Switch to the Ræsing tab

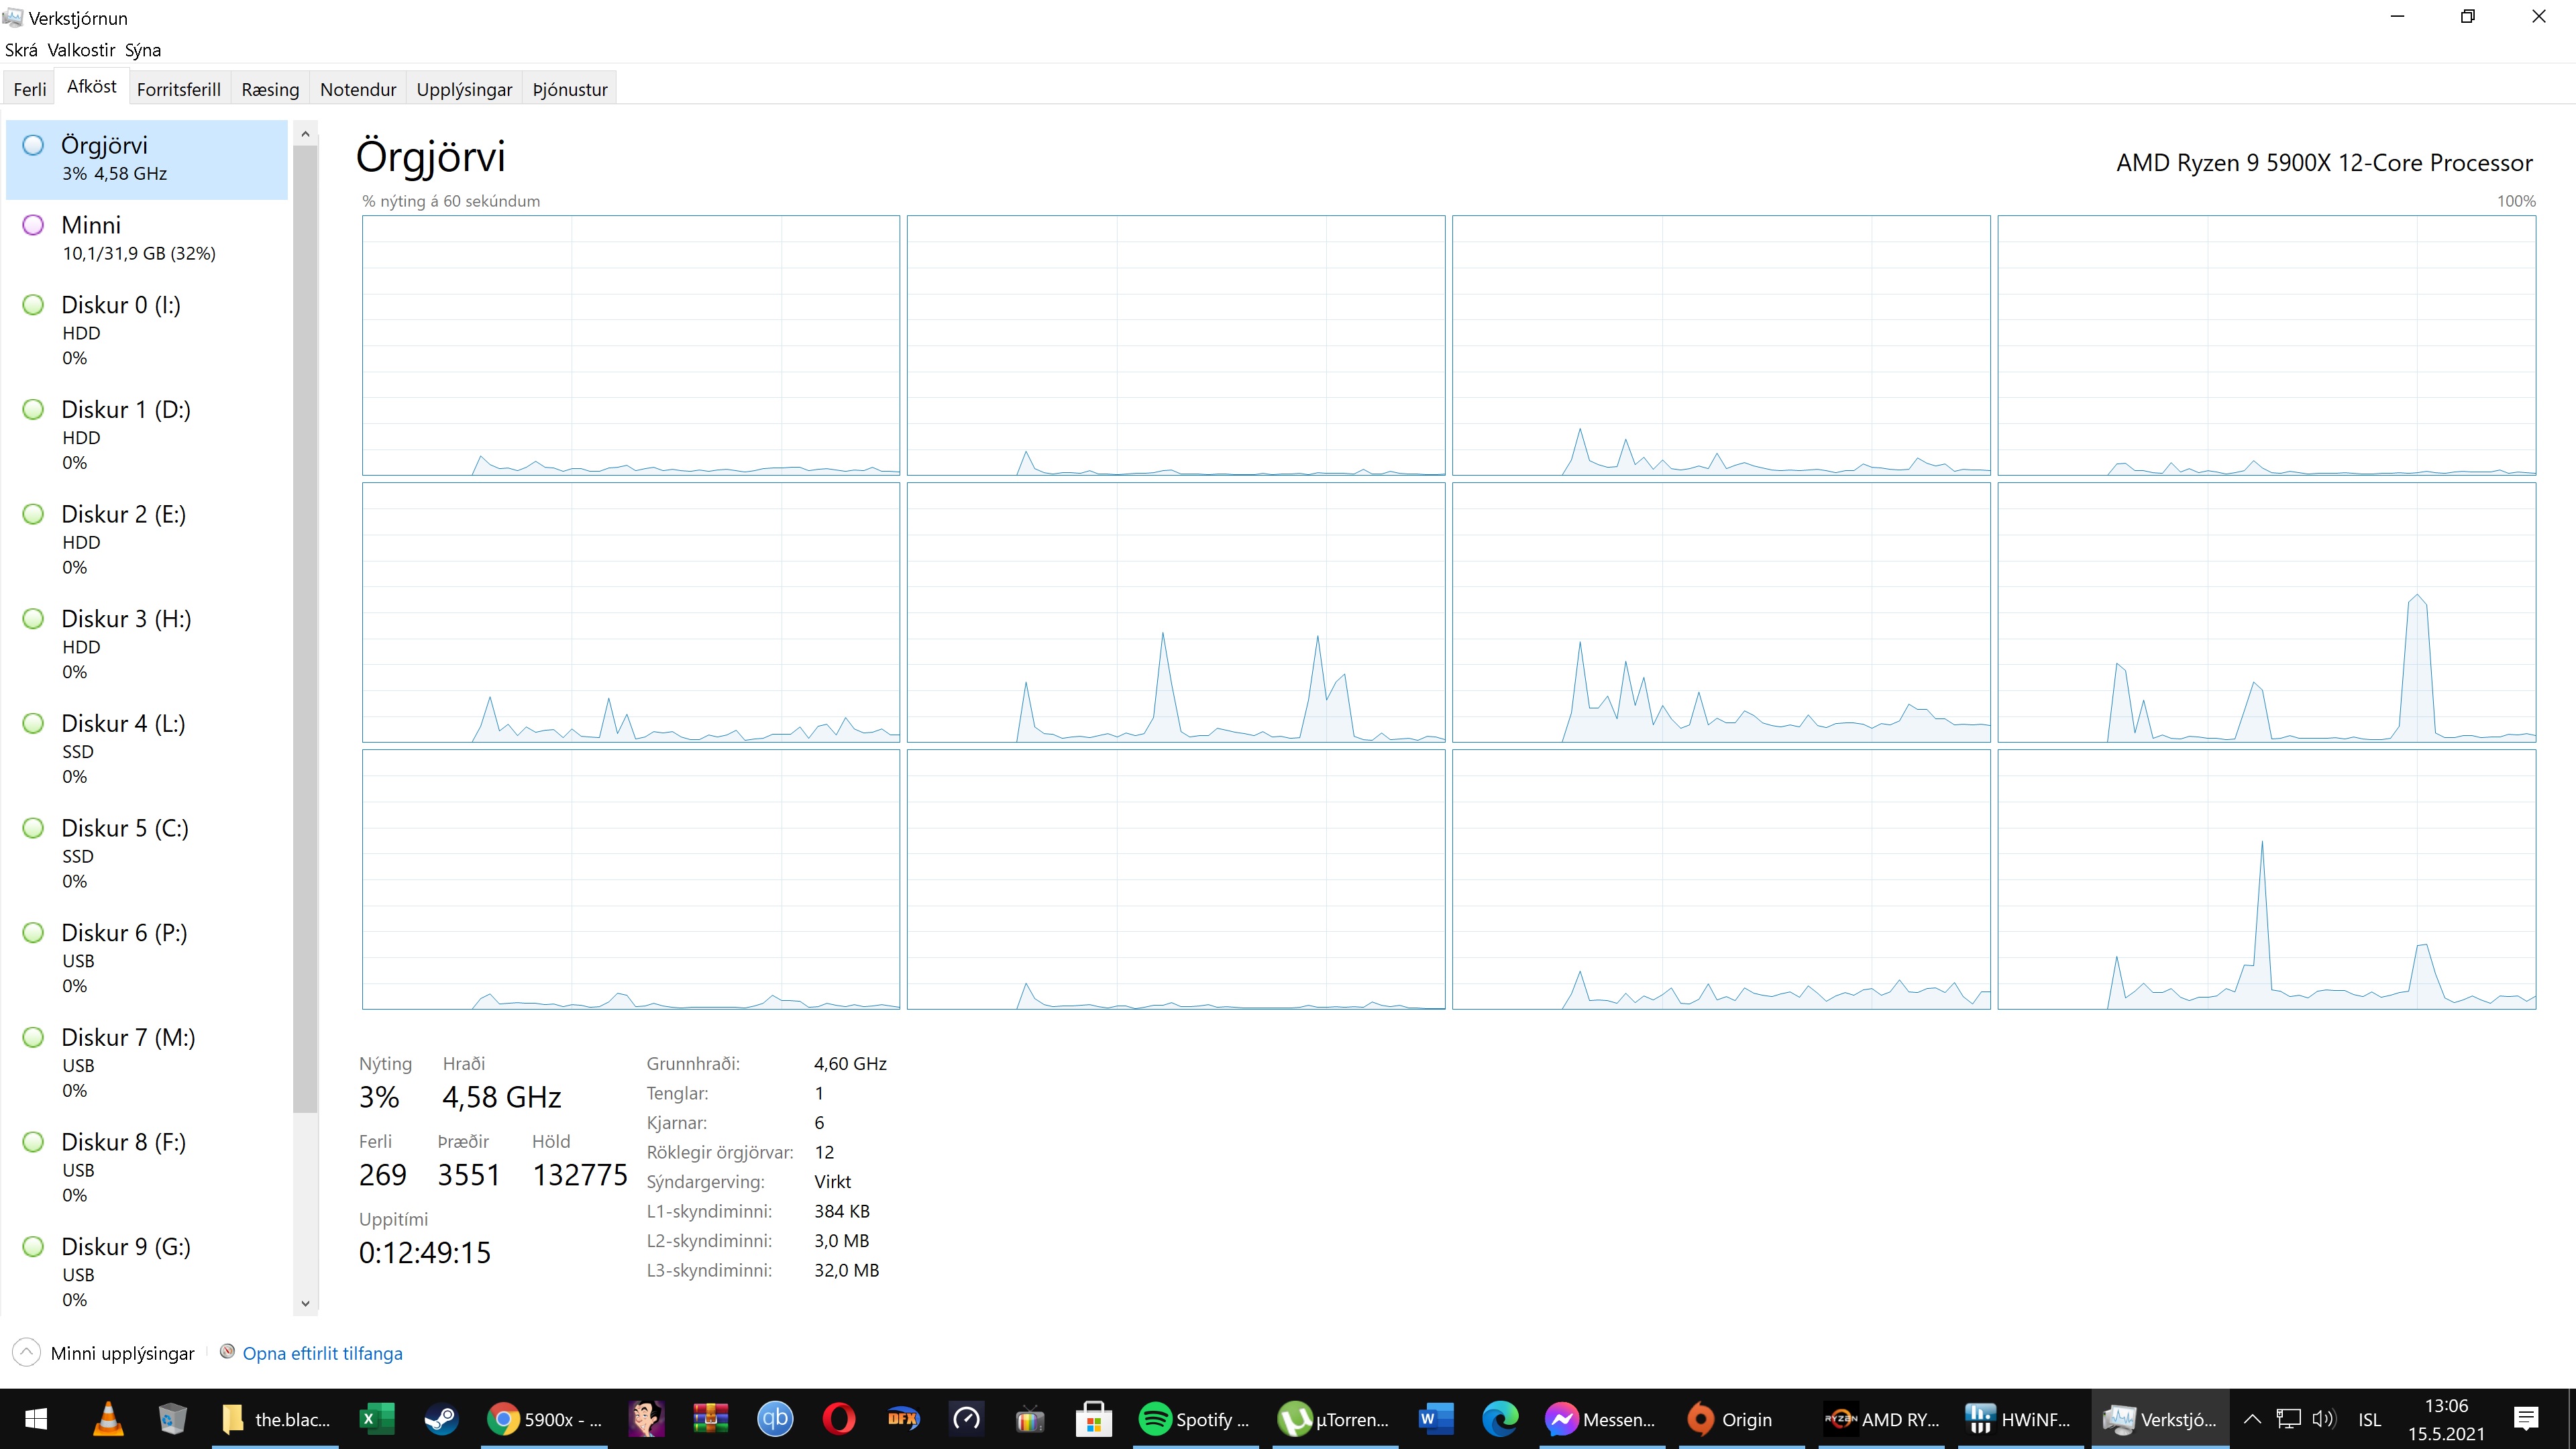[x=270, y=89]
